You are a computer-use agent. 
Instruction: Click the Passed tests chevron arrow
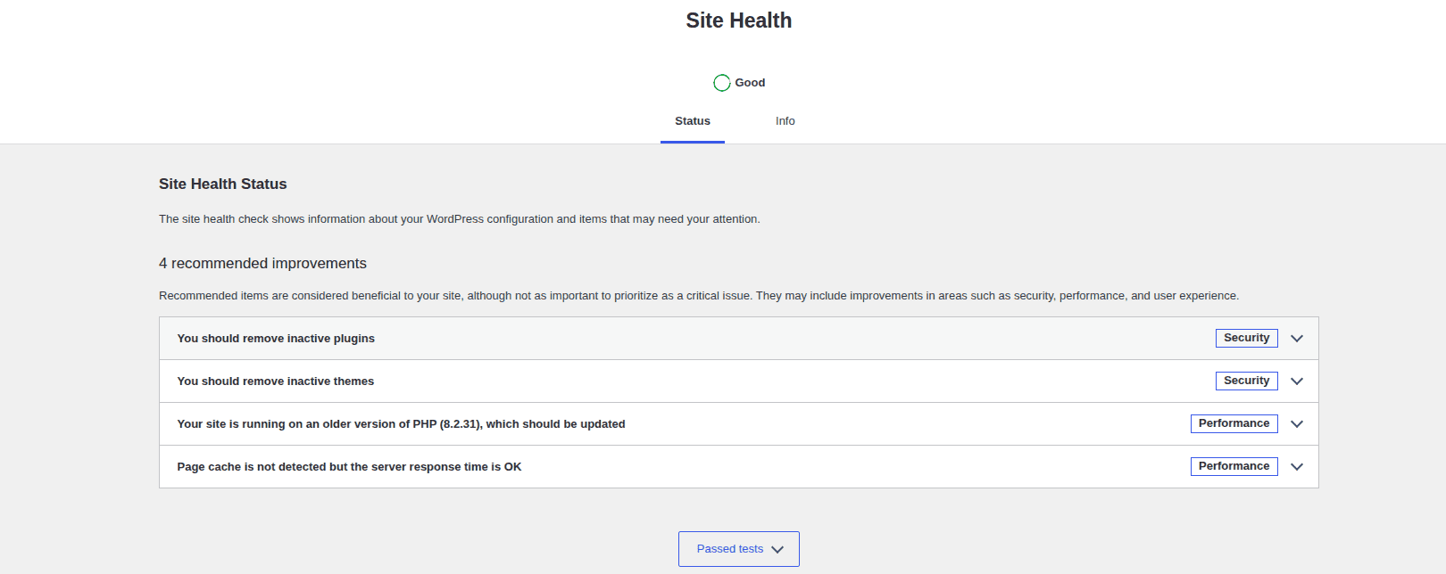point(777,550)
